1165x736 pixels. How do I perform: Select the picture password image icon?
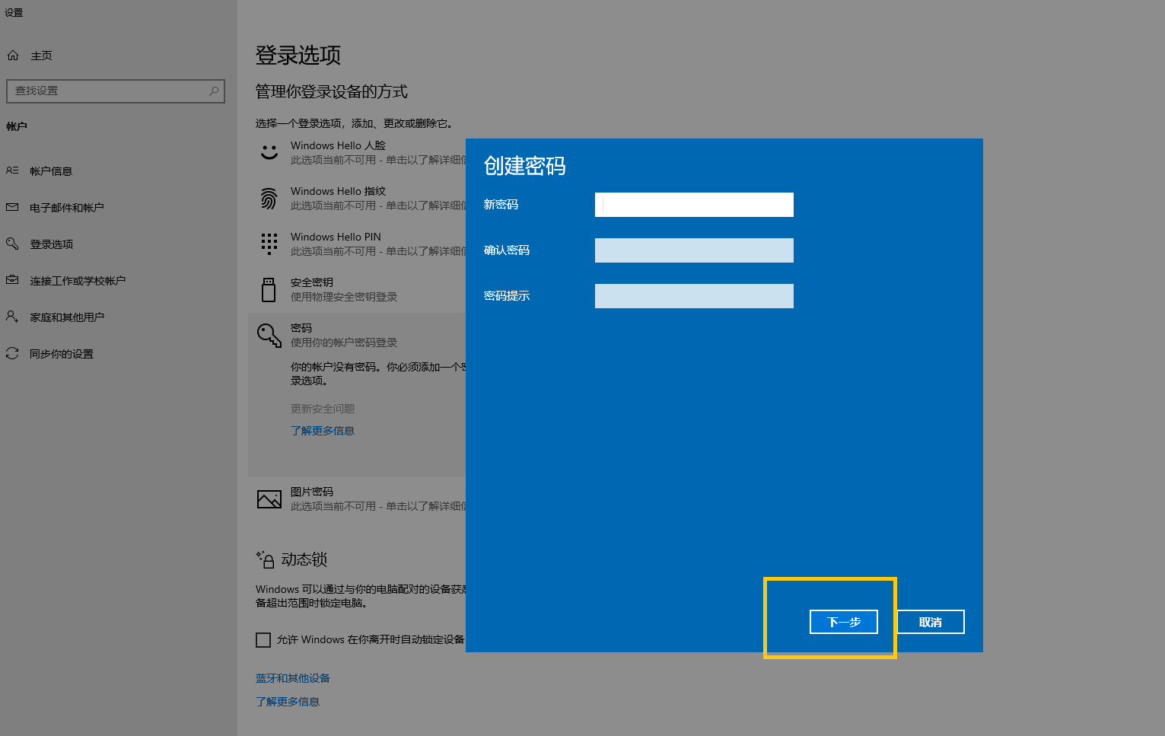(269, 499)
